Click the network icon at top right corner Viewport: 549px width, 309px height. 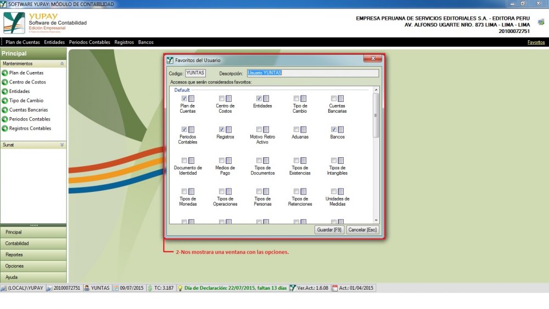click(x=541, y=22)
